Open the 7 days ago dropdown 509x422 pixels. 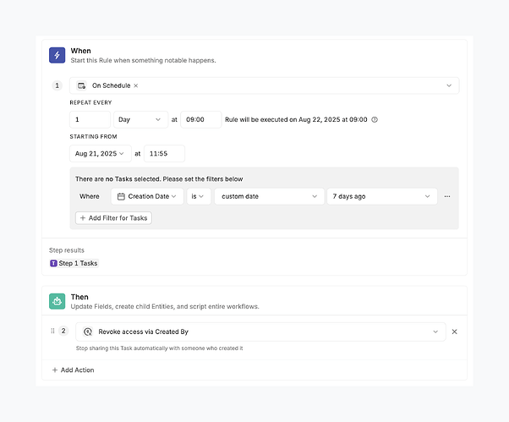pos(382,196)
